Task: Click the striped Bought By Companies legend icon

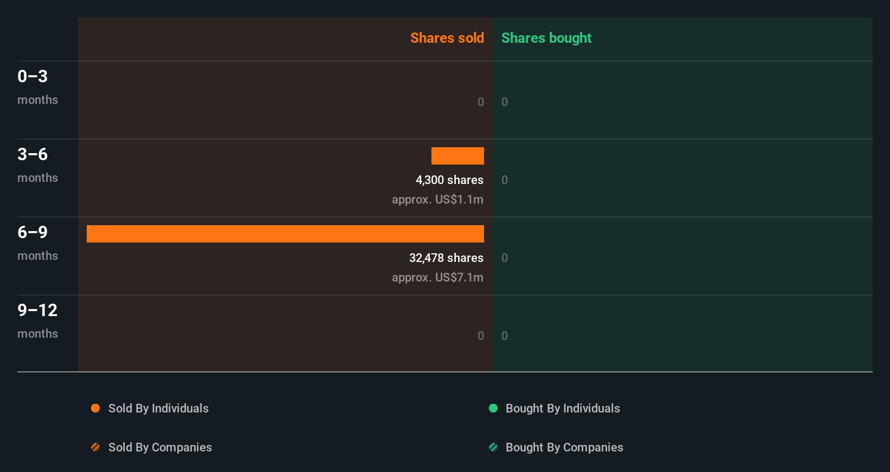Action: [x=493, y=447]
